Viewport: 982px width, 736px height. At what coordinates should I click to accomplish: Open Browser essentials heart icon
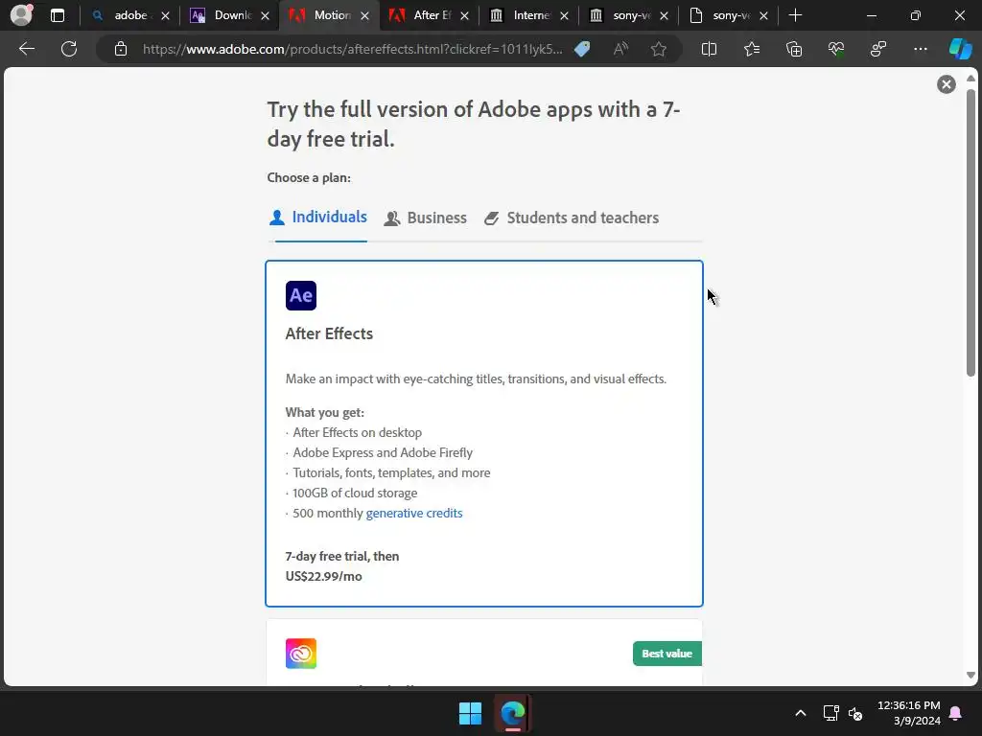(836, 49)
